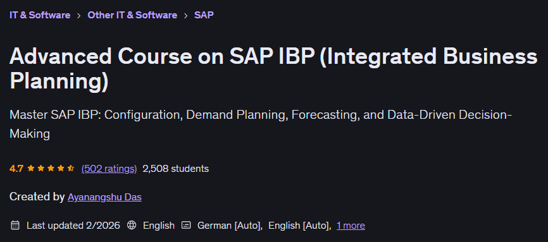Image resolution: width=548 pixels, height=242 pixels.
Task: Click the closed captions icon
Action: (186, 225)
